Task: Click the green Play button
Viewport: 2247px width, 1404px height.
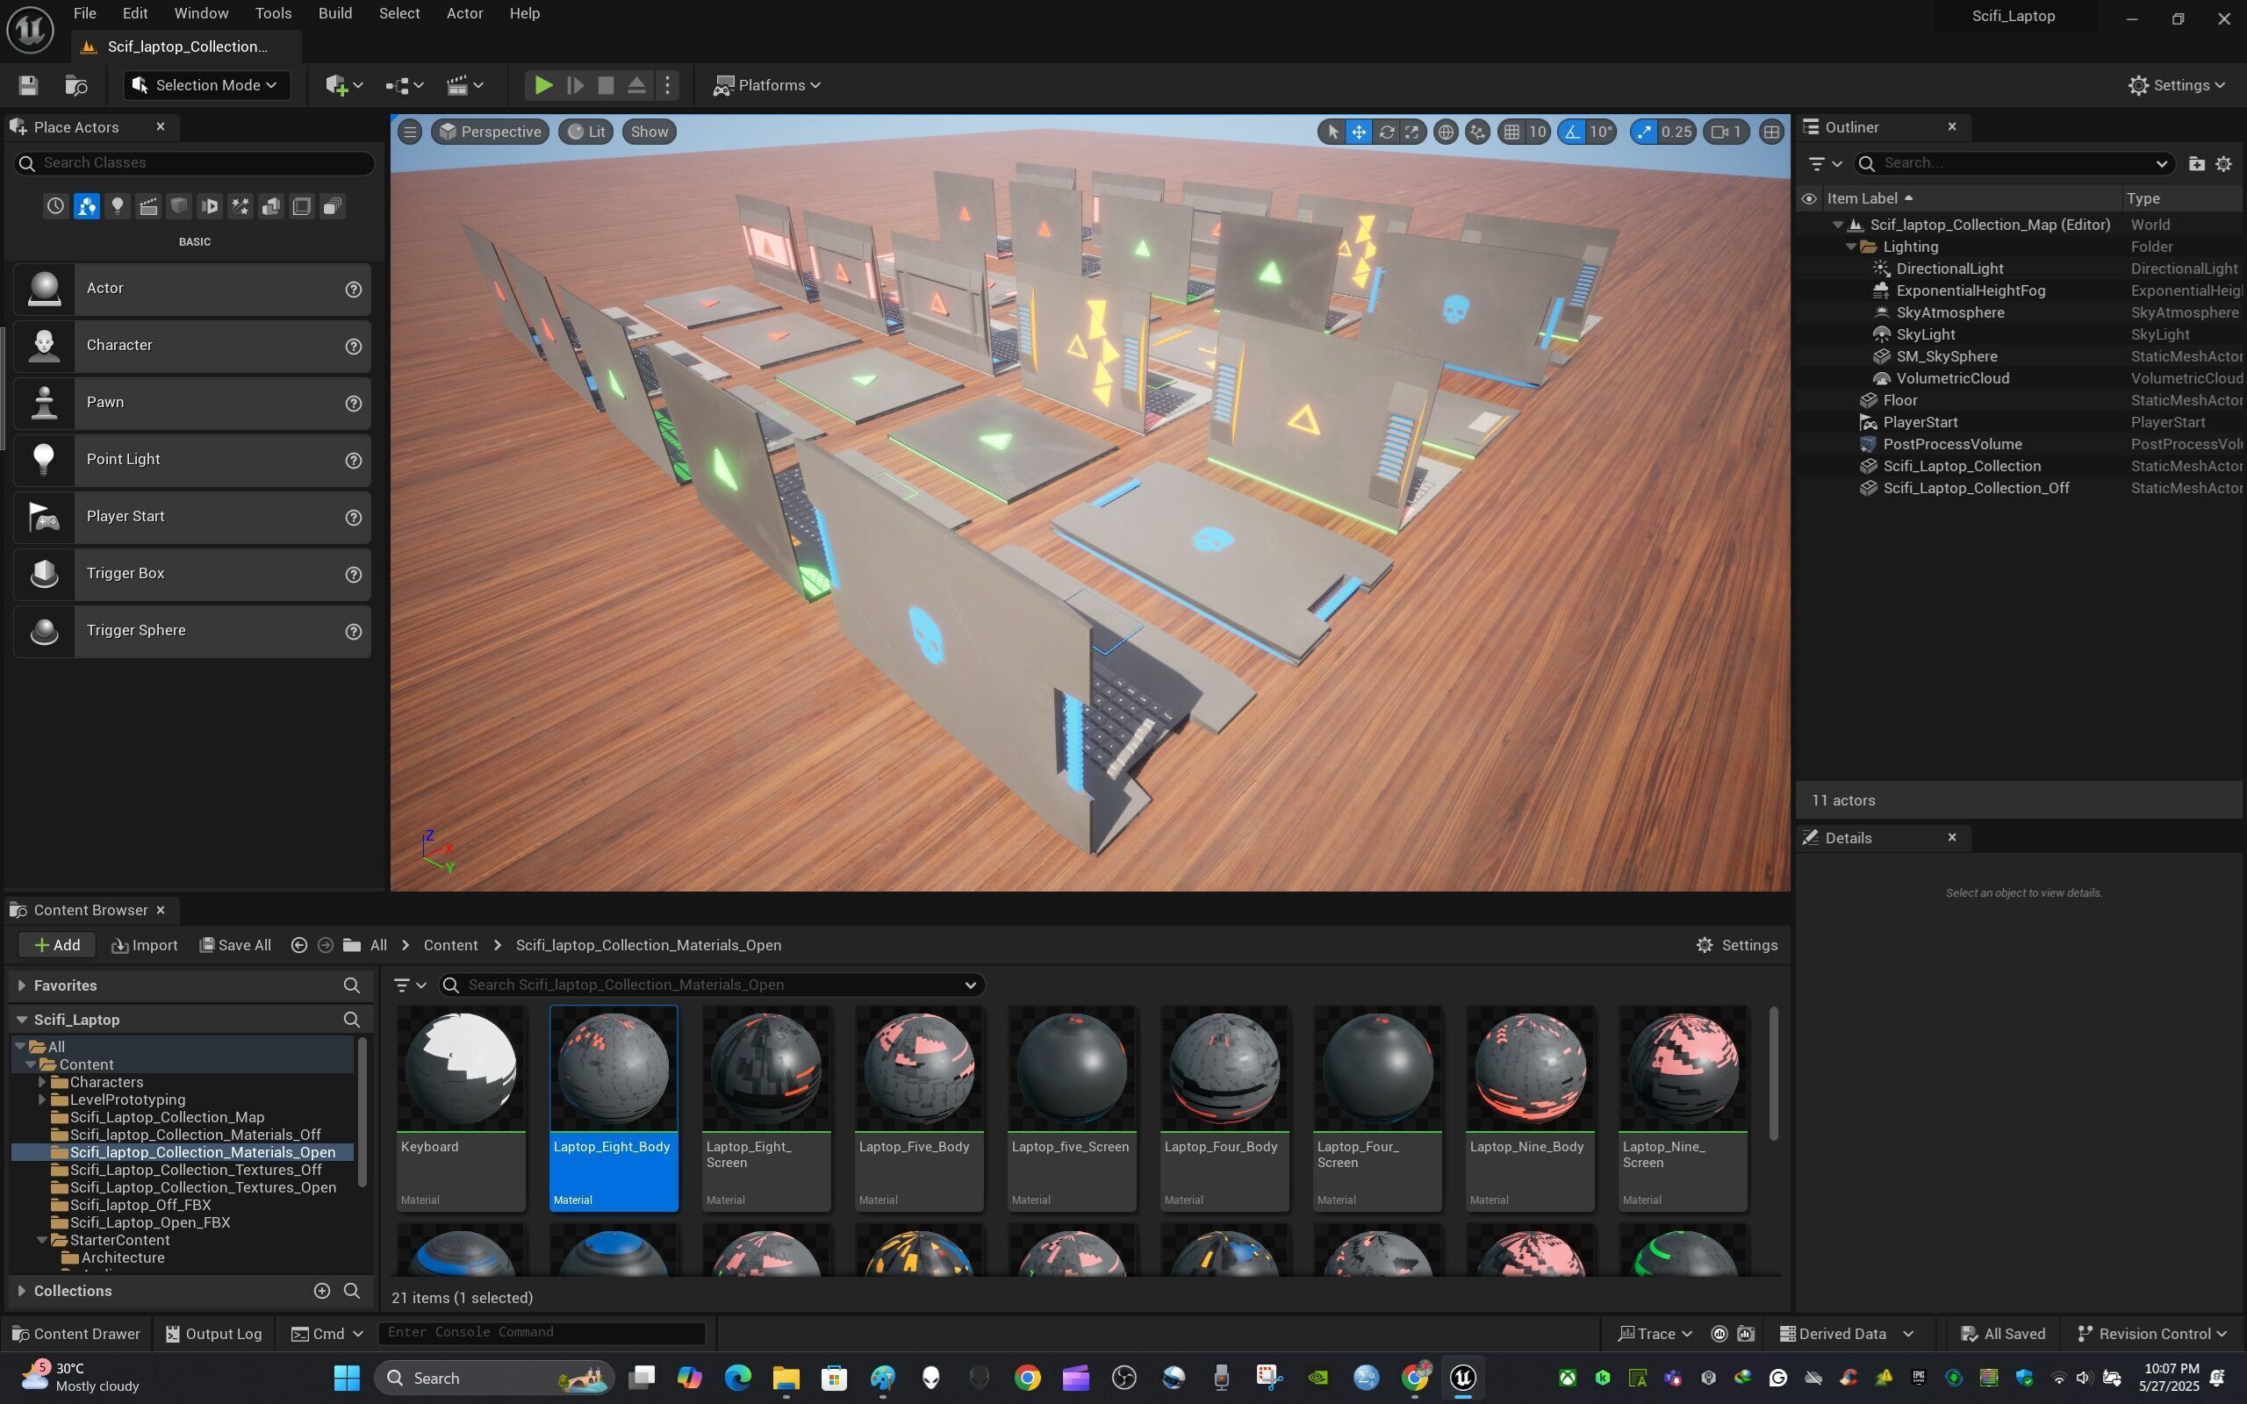Action: (x=543, y=85)
